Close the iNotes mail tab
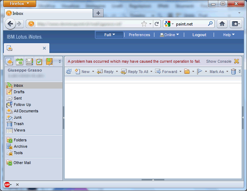247x191 pixels. [44, 48]
